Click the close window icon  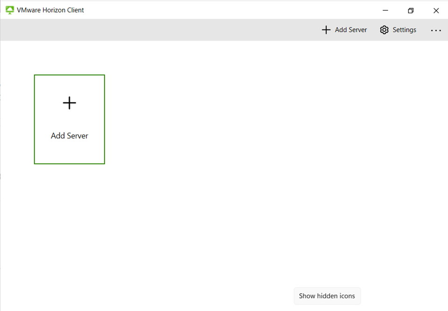coord(435,10)
